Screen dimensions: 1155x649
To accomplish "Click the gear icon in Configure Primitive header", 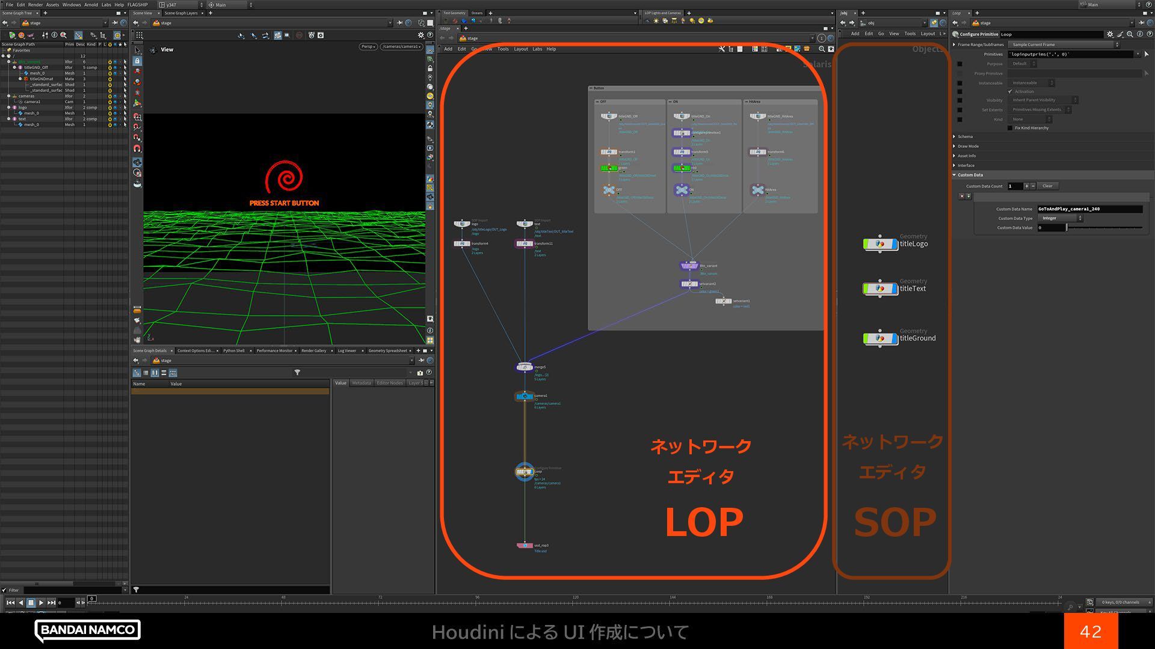I will click(x=1110, y=34).
